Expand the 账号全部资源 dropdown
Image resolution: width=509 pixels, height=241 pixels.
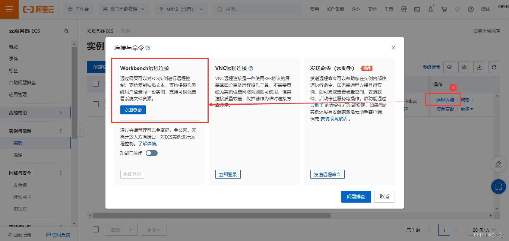[x=123, y=9]
